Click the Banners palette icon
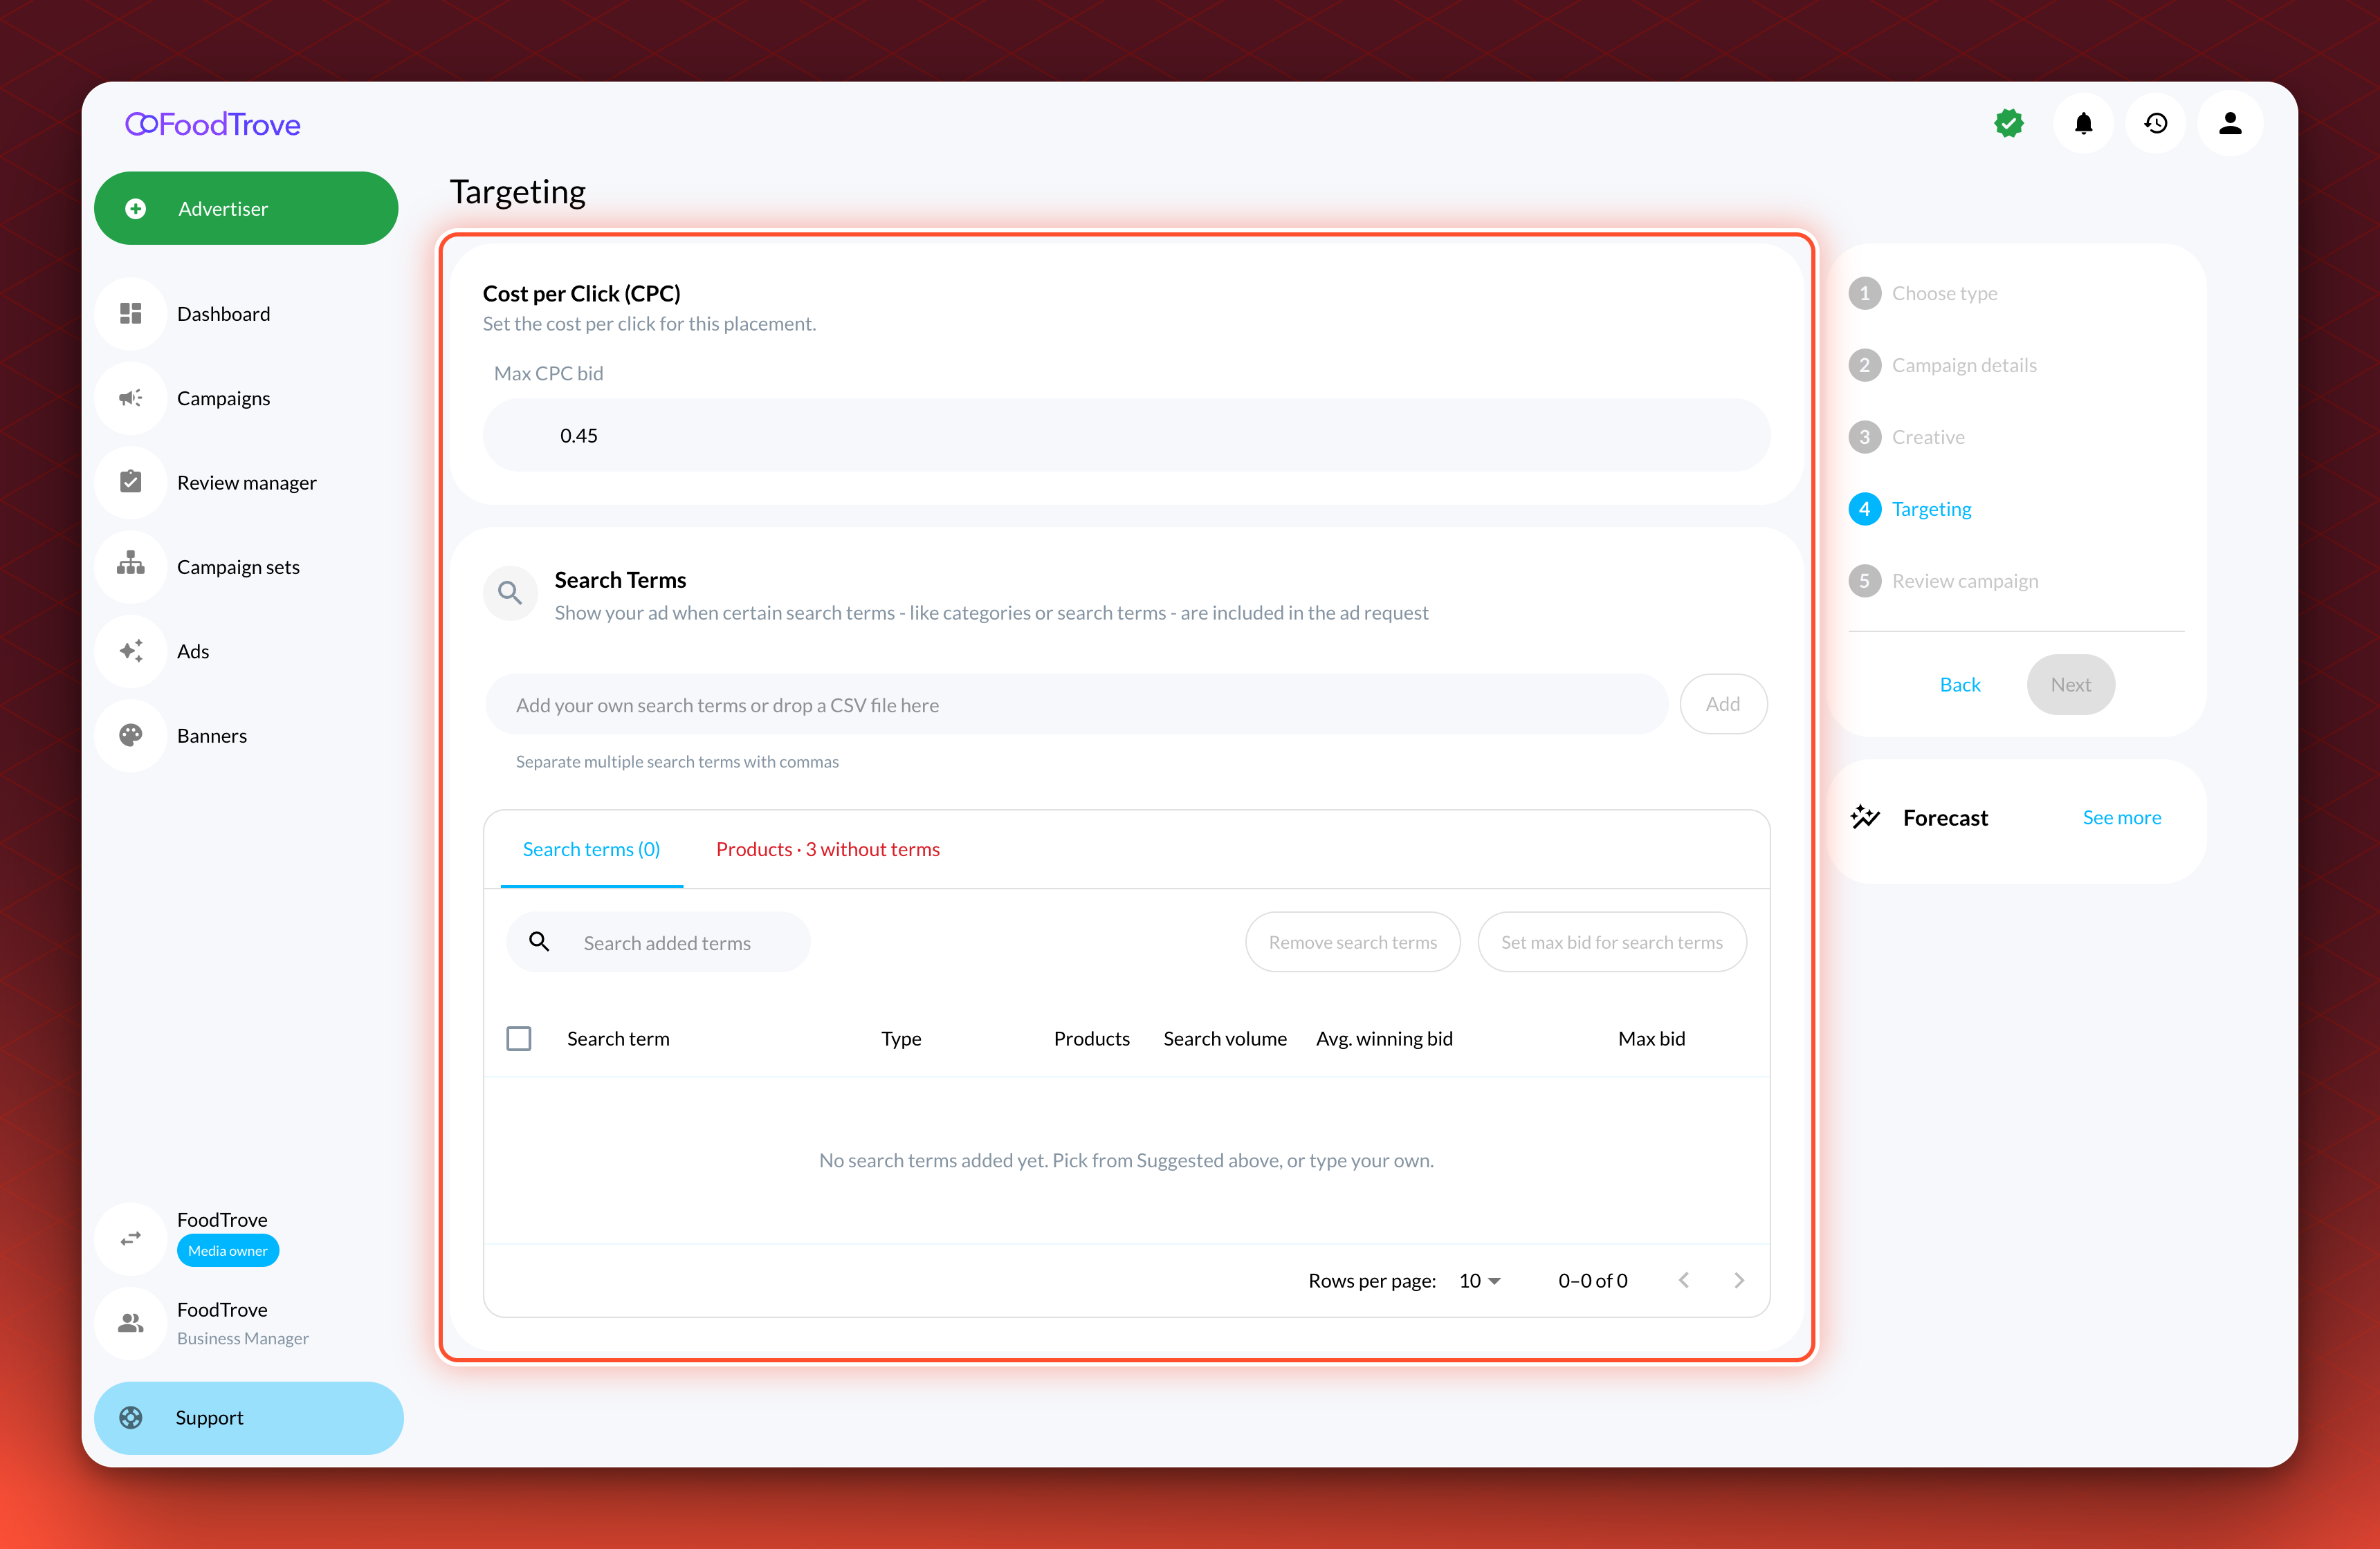Viewport: 2380px width, 1549px height. coord(131,734)
